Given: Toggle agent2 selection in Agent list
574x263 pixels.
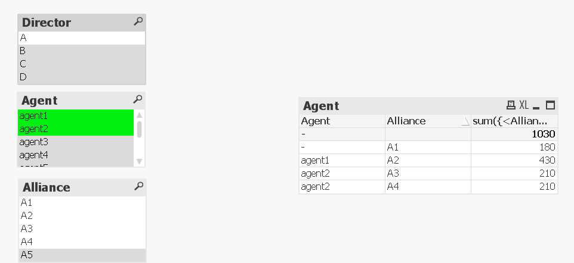Looking at the screenshot, I should 75,129.
